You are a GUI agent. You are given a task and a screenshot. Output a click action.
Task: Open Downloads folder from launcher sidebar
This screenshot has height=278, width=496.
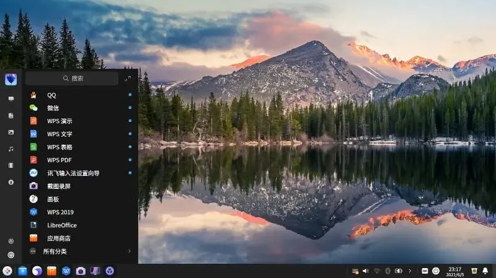tap(11, 182)
